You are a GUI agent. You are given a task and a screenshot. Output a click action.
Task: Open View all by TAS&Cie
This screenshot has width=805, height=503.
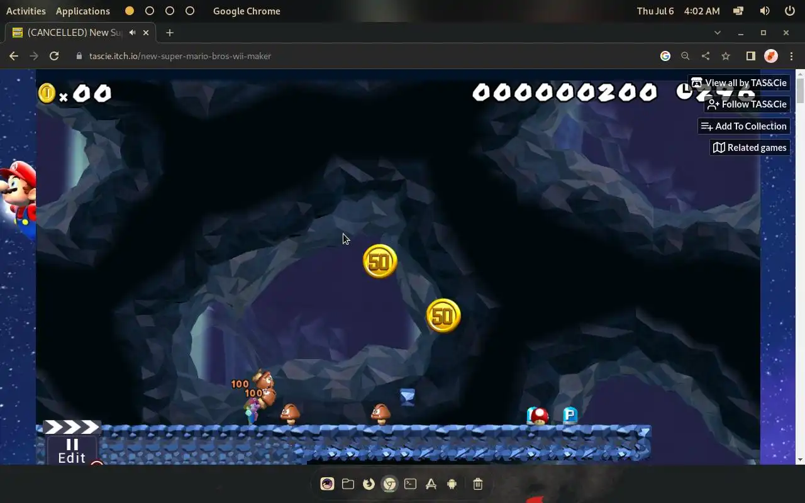(739, 83)
